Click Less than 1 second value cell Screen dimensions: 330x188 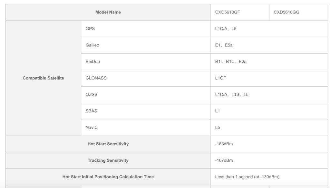click(269, 177)
